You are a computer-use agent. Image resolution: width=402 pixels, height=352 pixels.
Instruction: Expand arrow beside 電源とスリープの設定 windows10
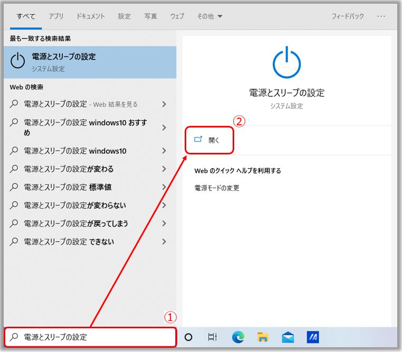[x=164, y=151]
